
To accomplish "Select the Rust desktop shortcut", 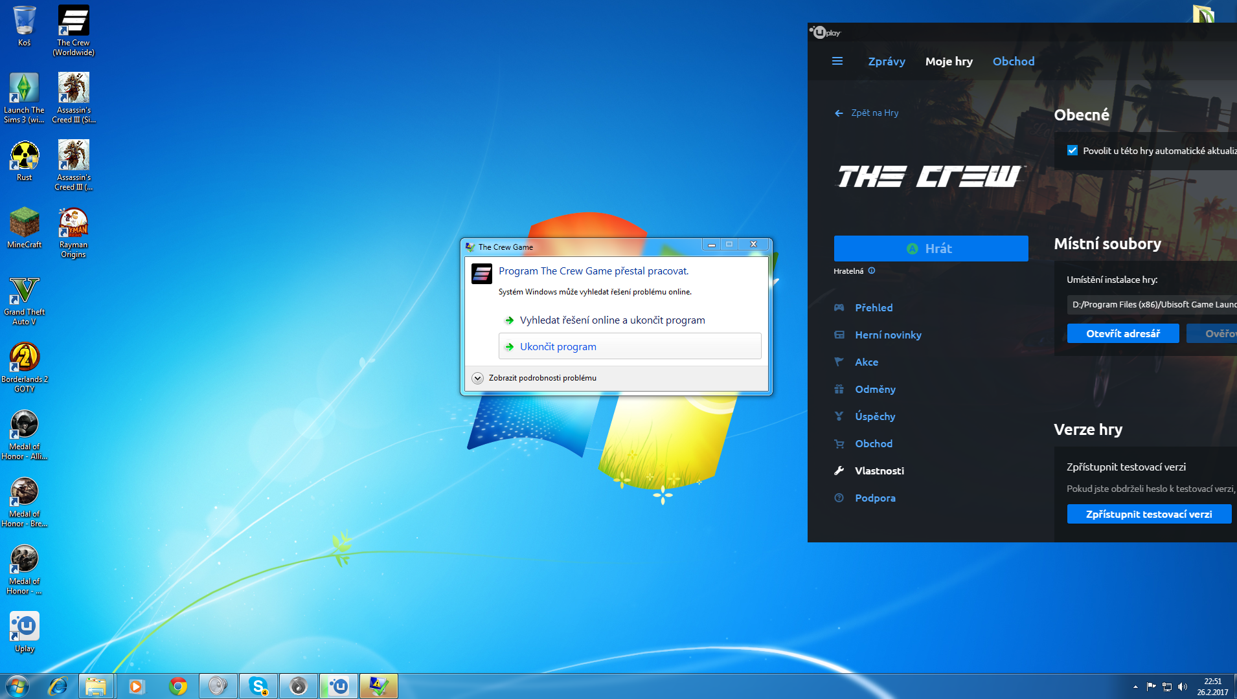I will click(24, 161).
